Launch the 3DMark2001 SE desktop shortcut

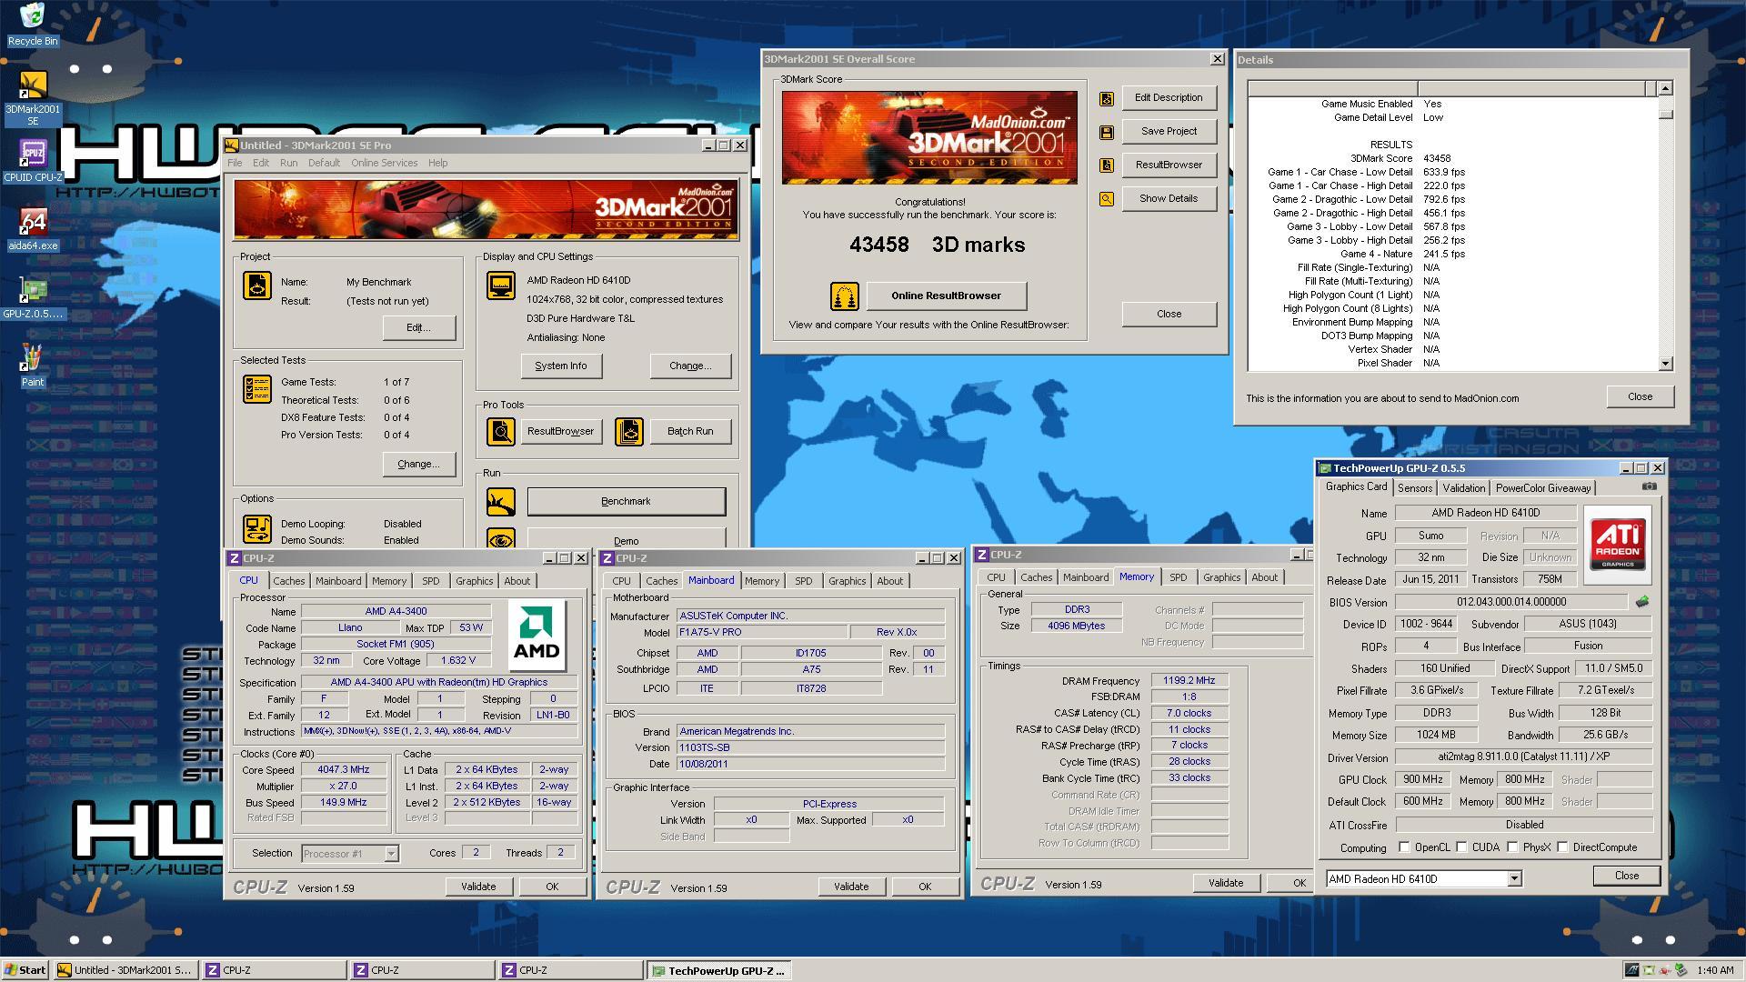tap(33, 98)
